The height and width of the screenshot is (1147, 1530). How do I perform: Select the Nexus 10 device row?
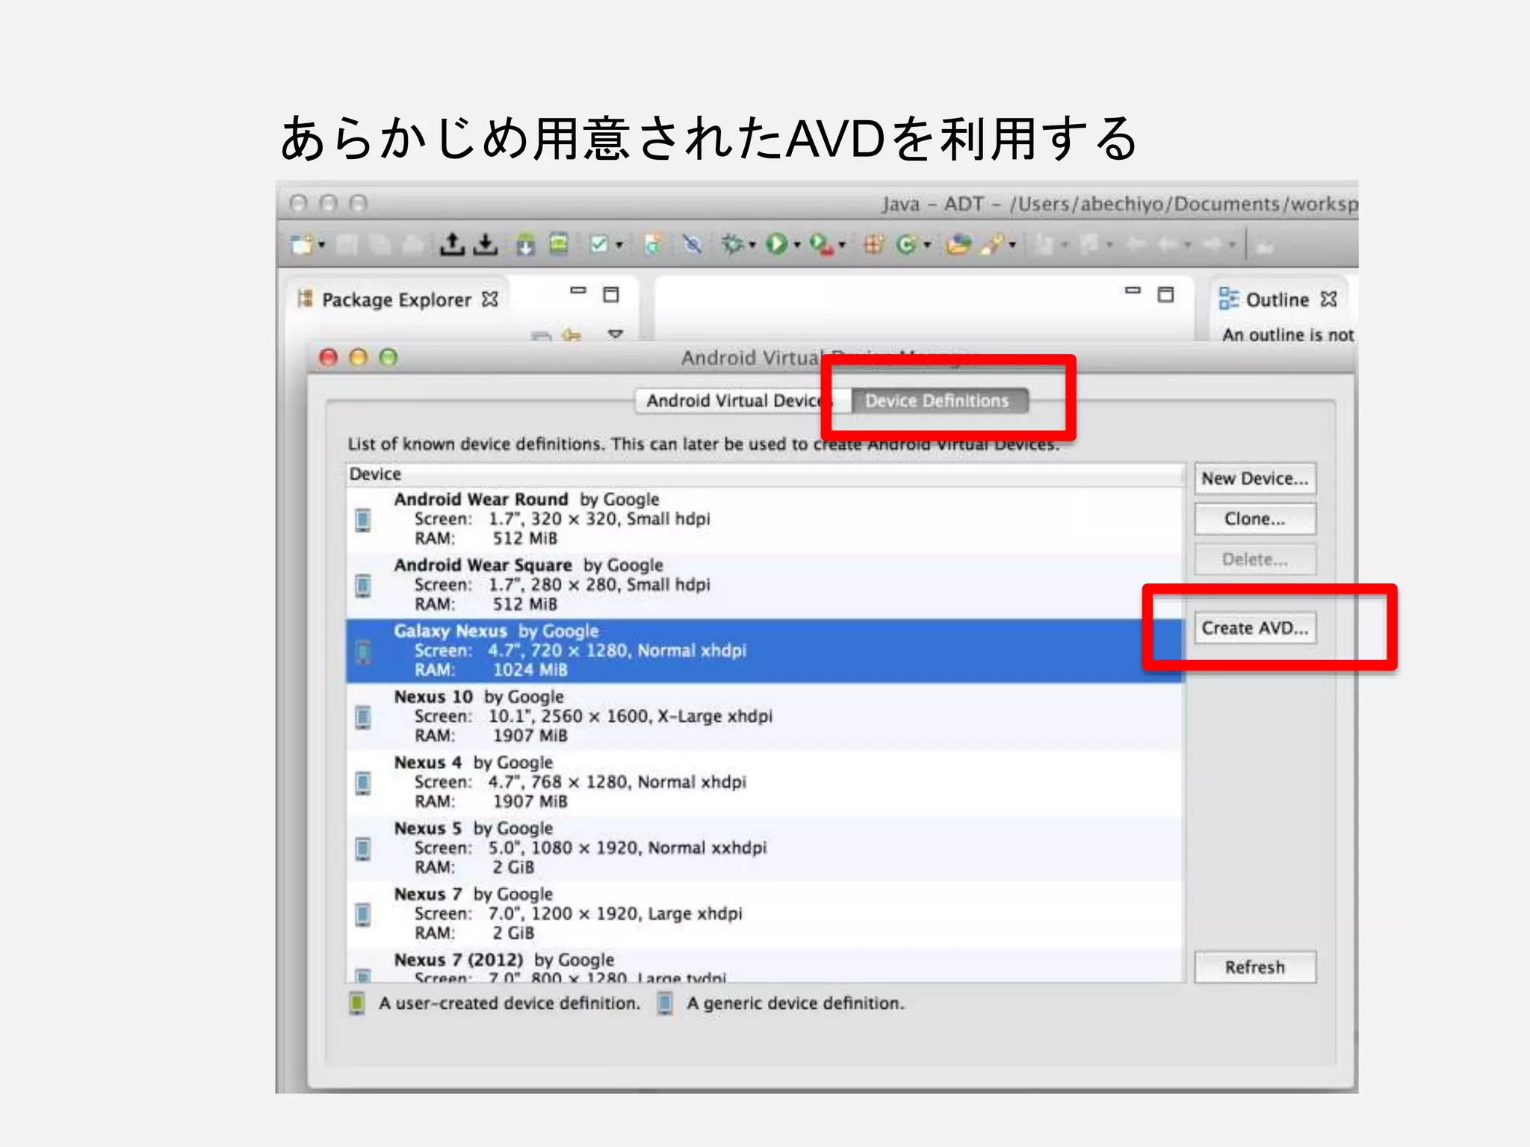pyautogui.click(x=766, y=716)
